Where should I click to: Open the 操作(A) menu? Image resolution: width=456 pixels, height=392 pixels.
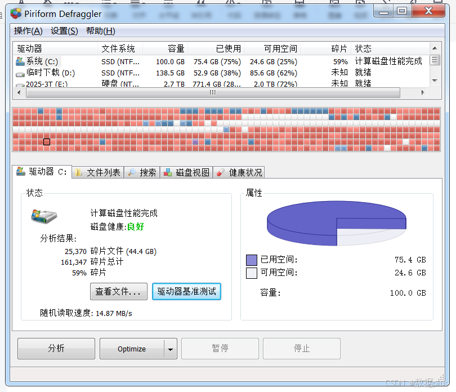(x=28, y=31)
